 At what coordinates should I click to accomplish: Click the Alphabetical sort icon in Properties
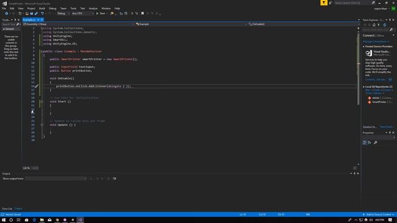370,142
